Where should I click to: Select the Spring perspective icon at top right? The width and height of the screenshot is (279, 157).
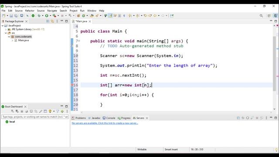tap(276, 16)
